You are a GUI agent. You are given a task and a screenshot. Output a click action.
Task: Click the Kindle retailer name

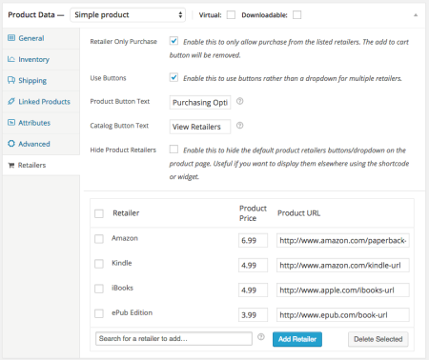click(x=121, y=263)
